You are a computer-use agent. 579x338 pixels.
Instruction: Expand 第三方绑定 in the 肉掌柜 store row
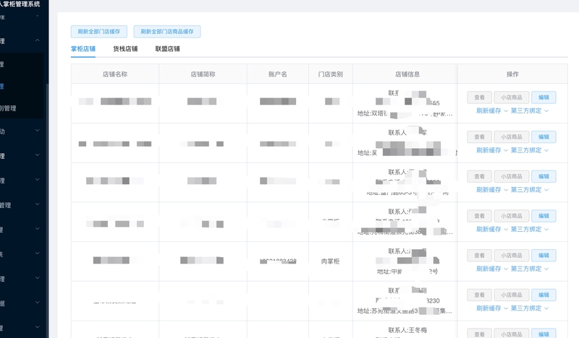(530, 269)
